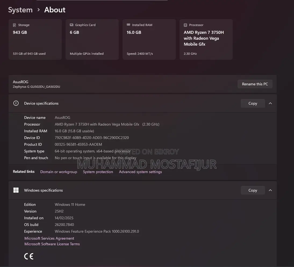Click 'Windows Feature Experience Pack 1000.26100.291.0' value

[x=97, y=231]
